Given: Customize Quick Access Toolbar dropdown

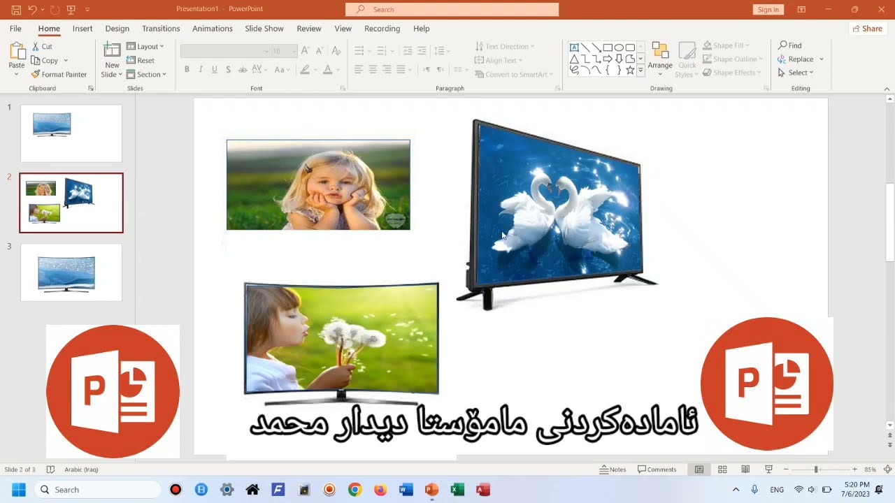Looking at the screenshot, I should [x=87, y=9].
